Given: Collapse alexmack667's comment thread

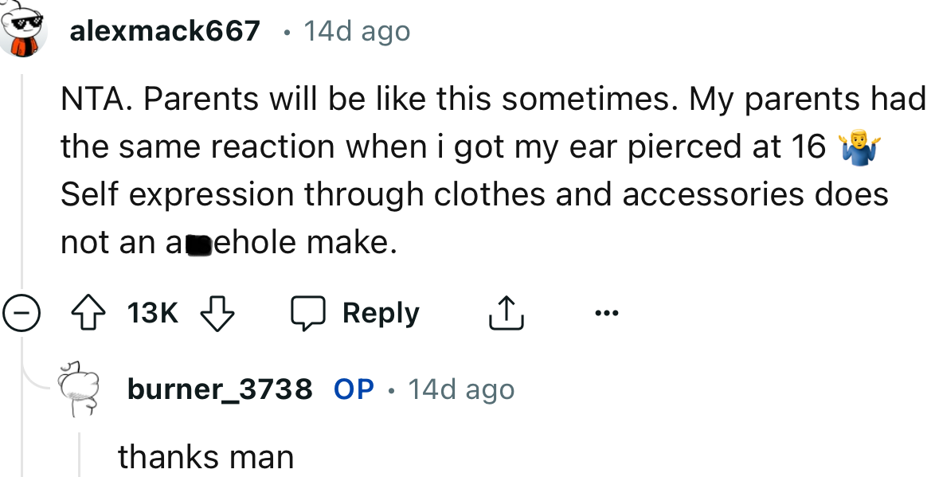Looking at the screenshot, I should (x=23, y=312).
